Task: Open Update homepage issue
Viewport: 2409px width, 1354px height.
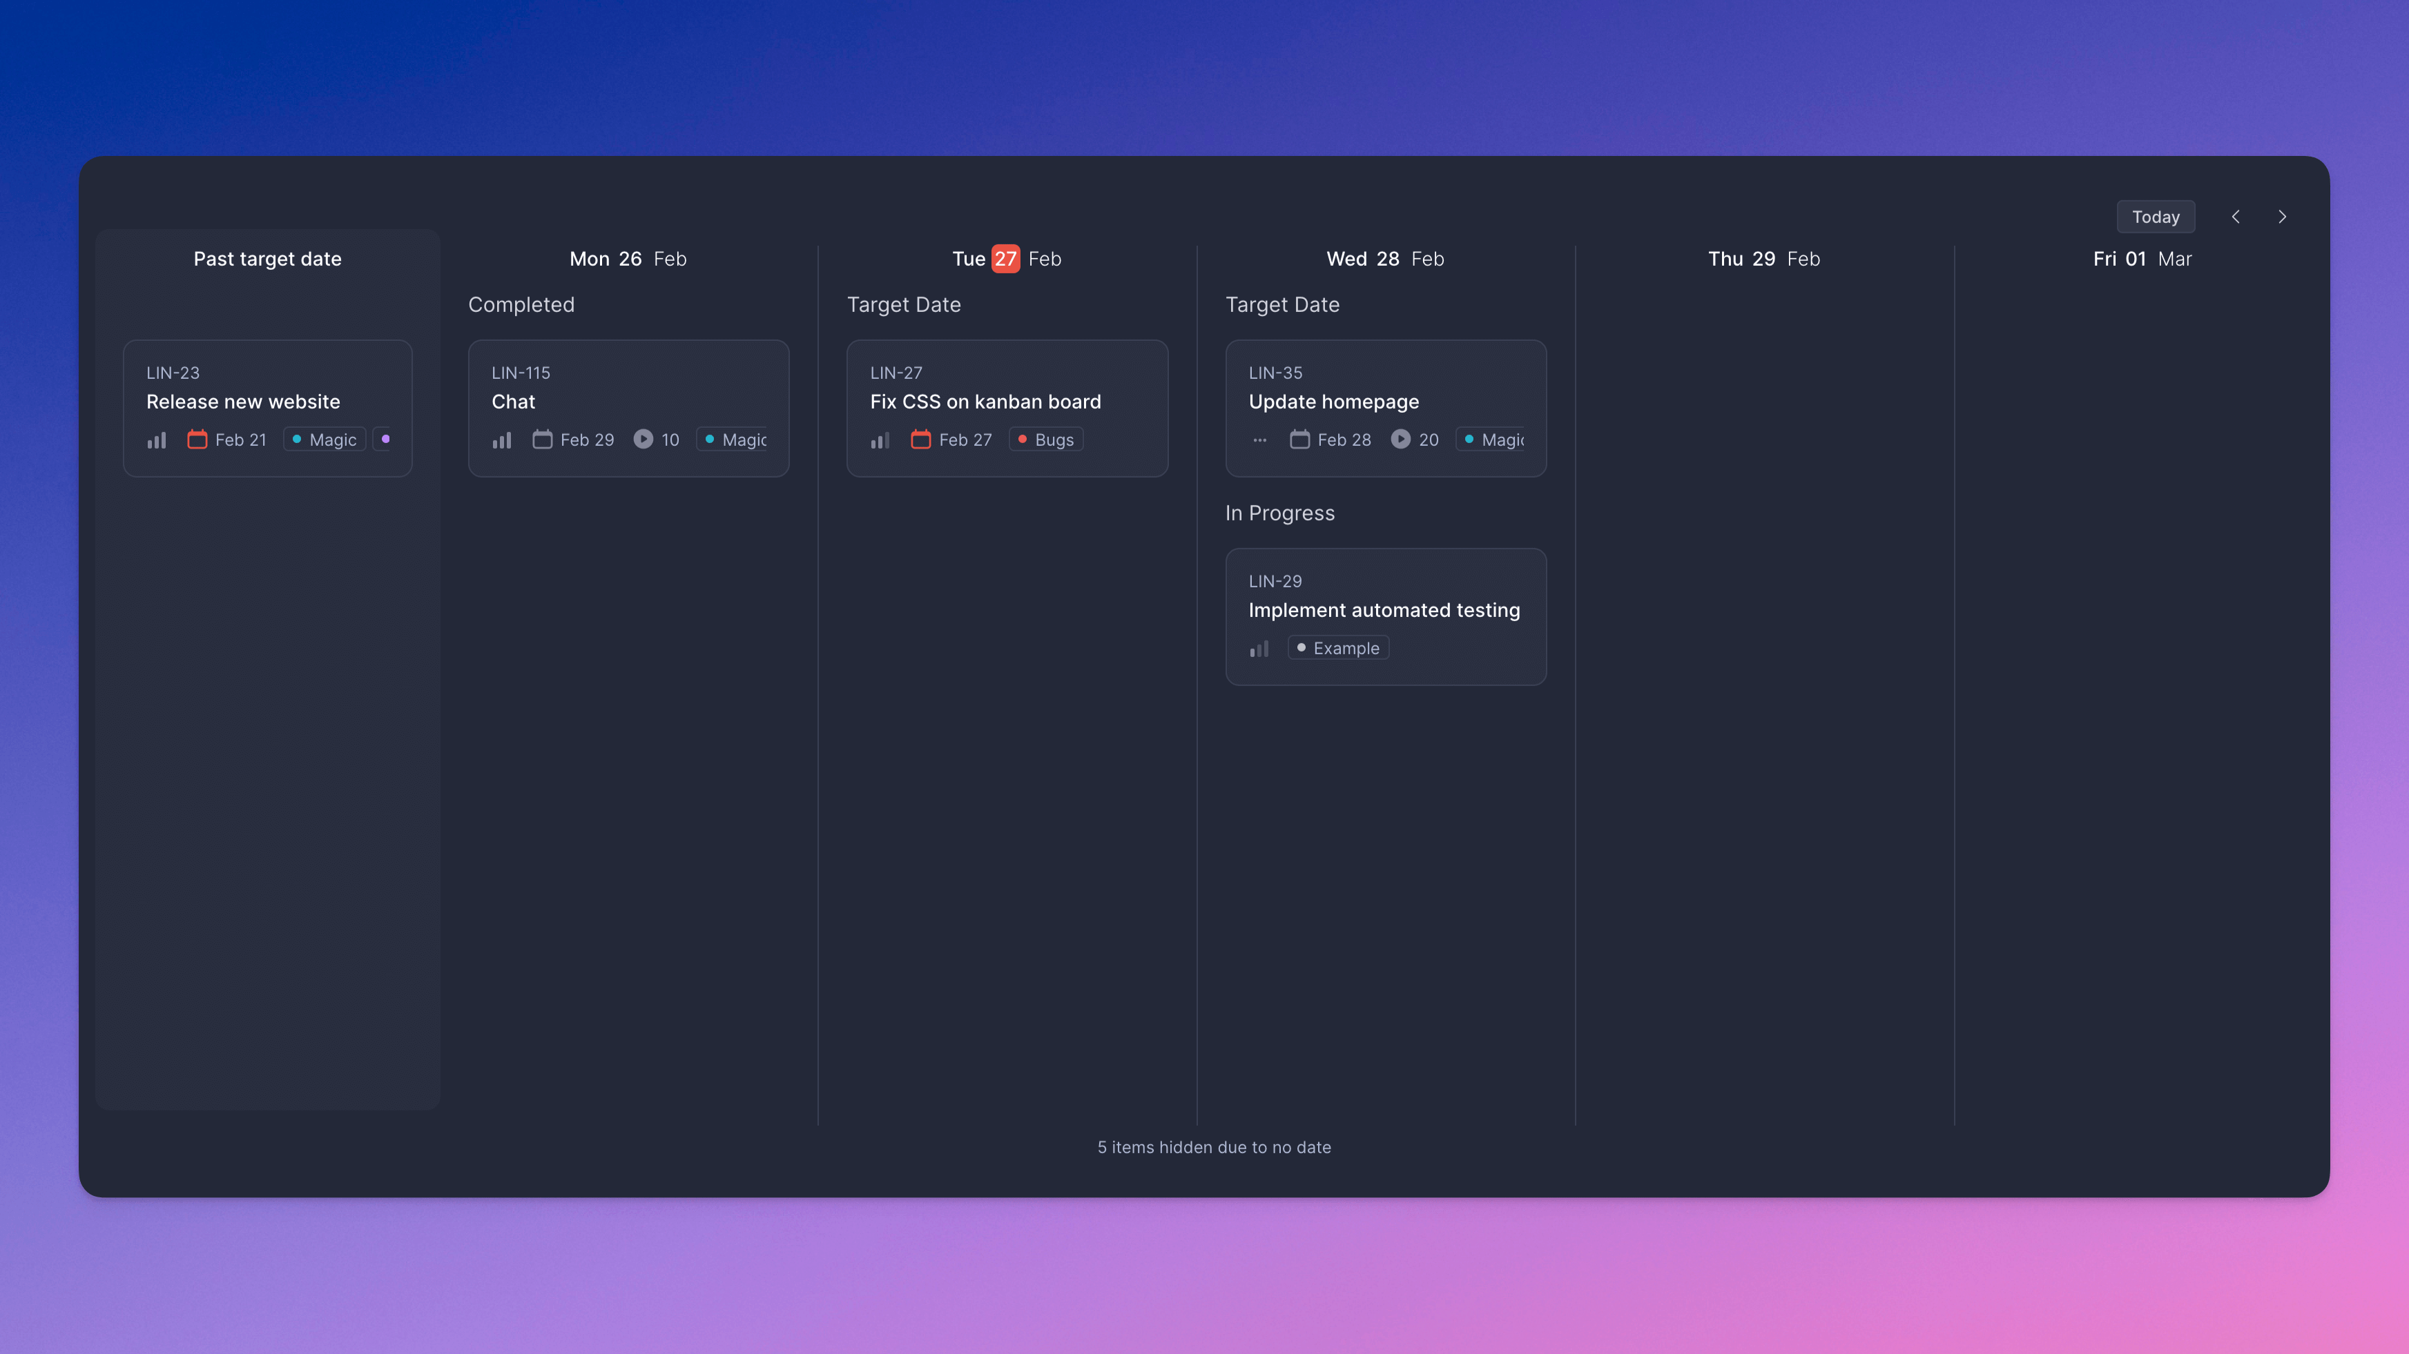Action: point(1333,402)
